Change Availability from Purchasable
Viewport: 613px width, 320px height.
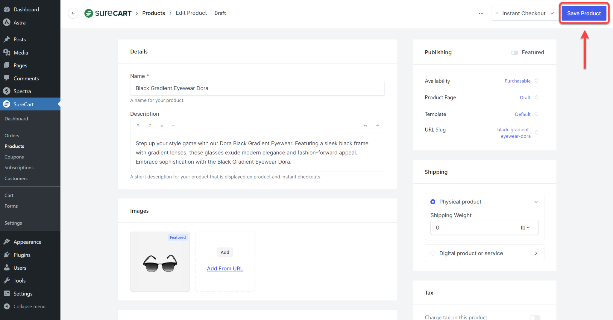tap(521, 81)
